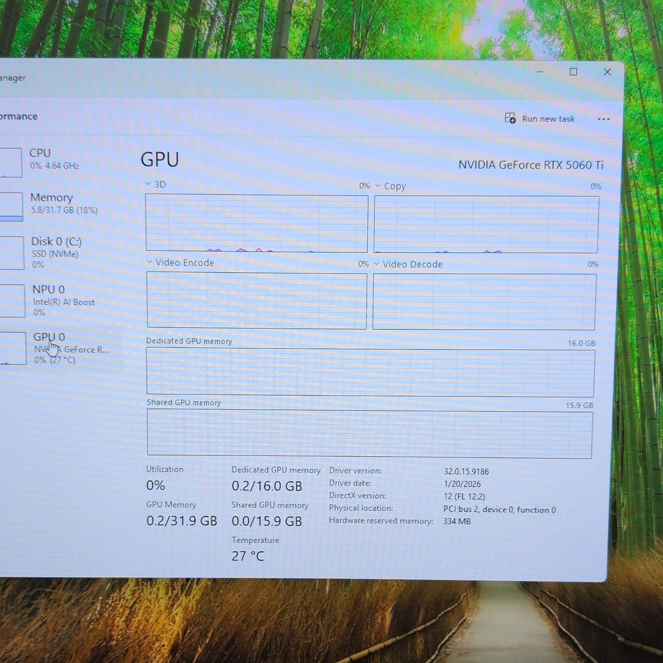Click the Run new task icon

510,118
